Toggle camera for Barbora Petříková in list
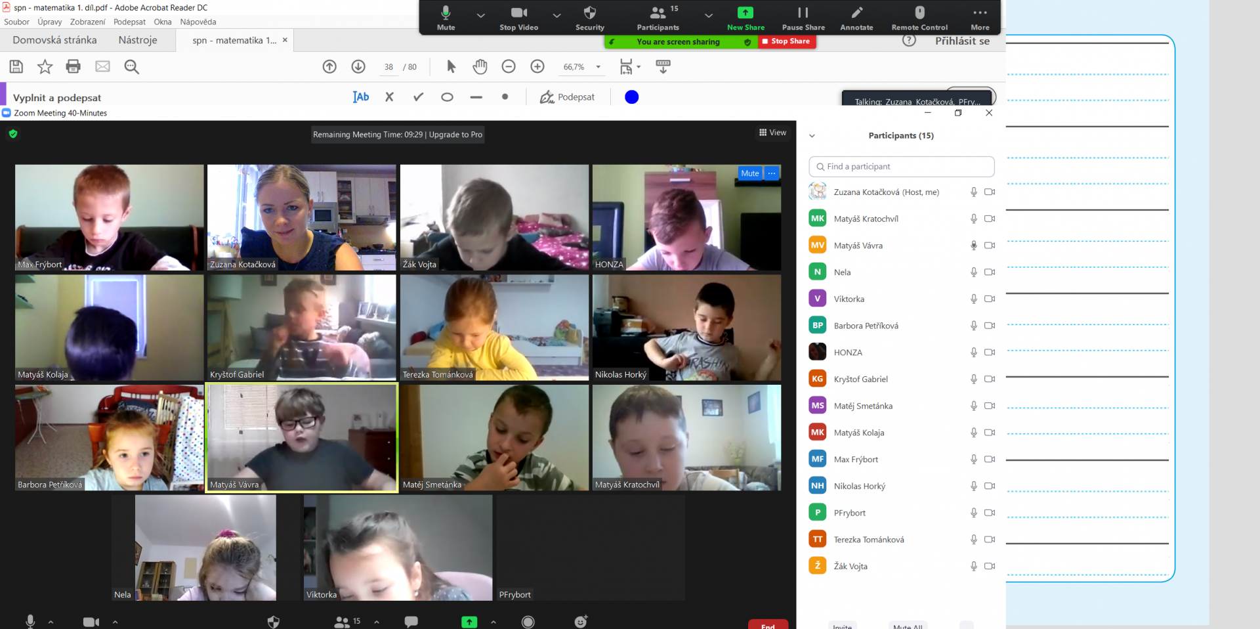The width and height of the screenshot is (1260, 629). (990, 326)
